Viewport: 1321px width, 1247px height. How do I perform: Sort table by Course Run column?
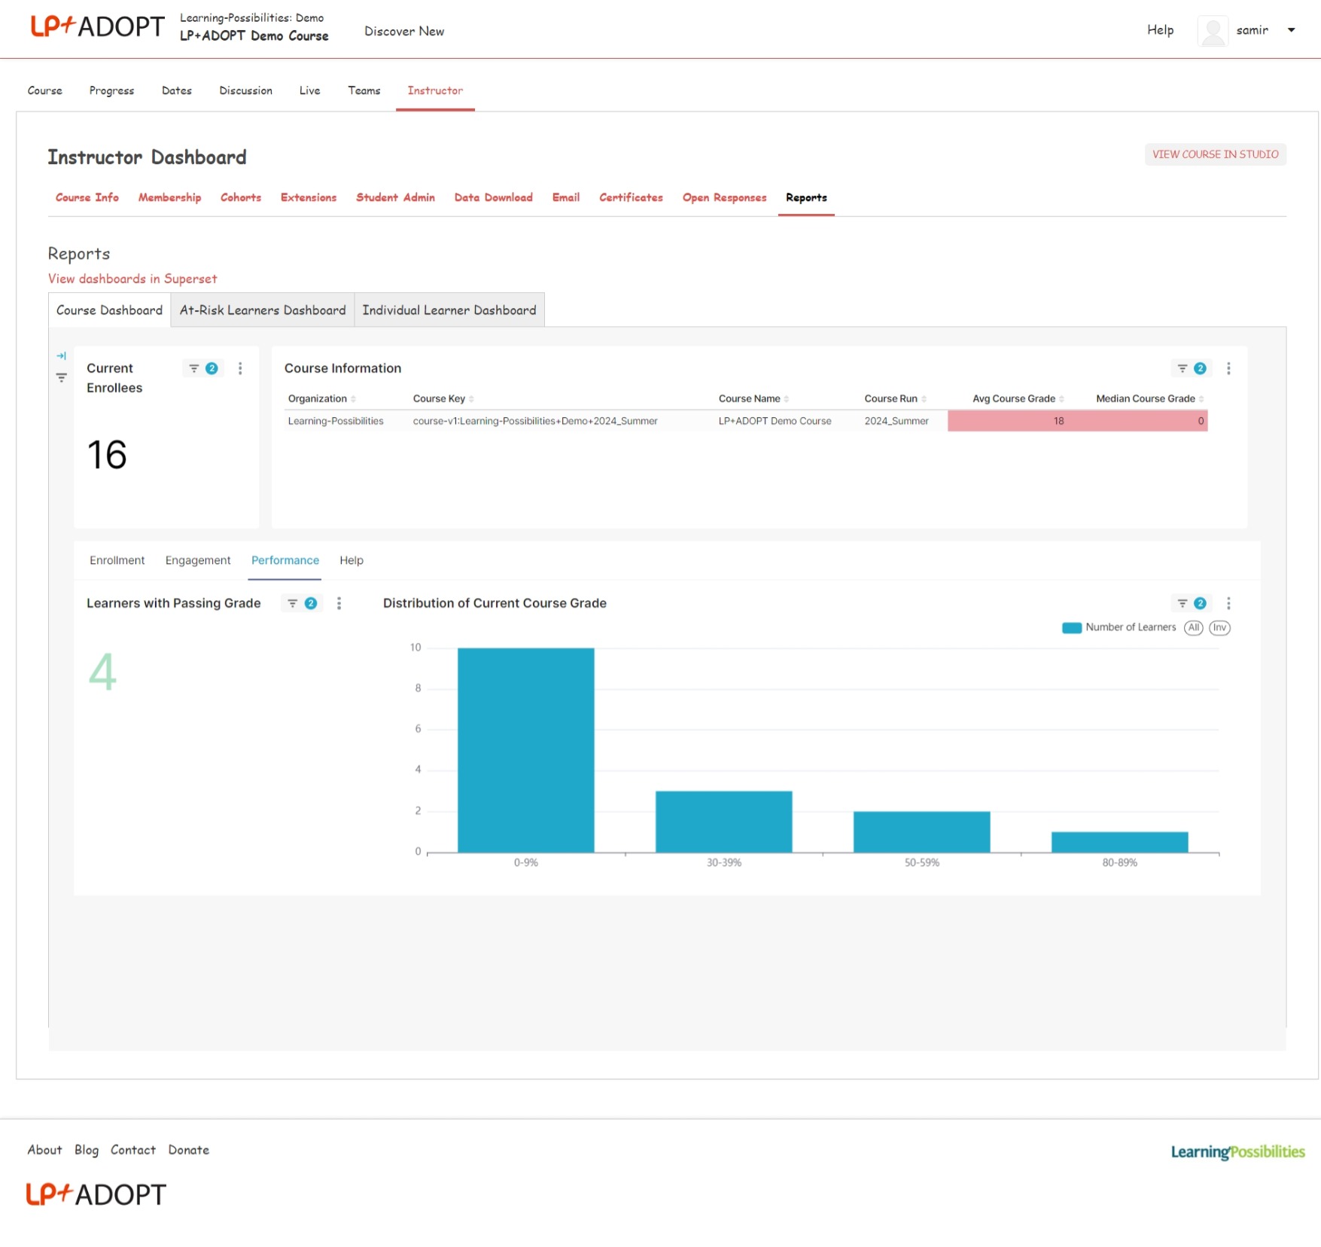tap(895, 399)
